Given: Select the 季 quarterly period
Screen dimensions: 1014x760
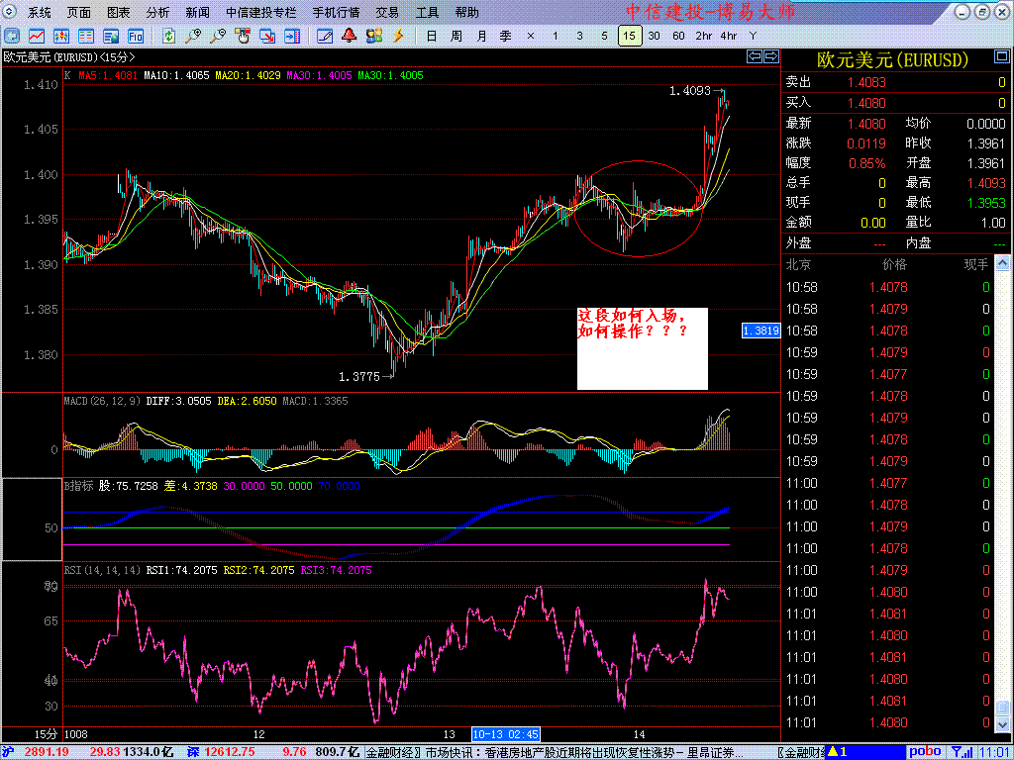Looking at the screenshot, I should pyautogui.click(x=505, y=37).
